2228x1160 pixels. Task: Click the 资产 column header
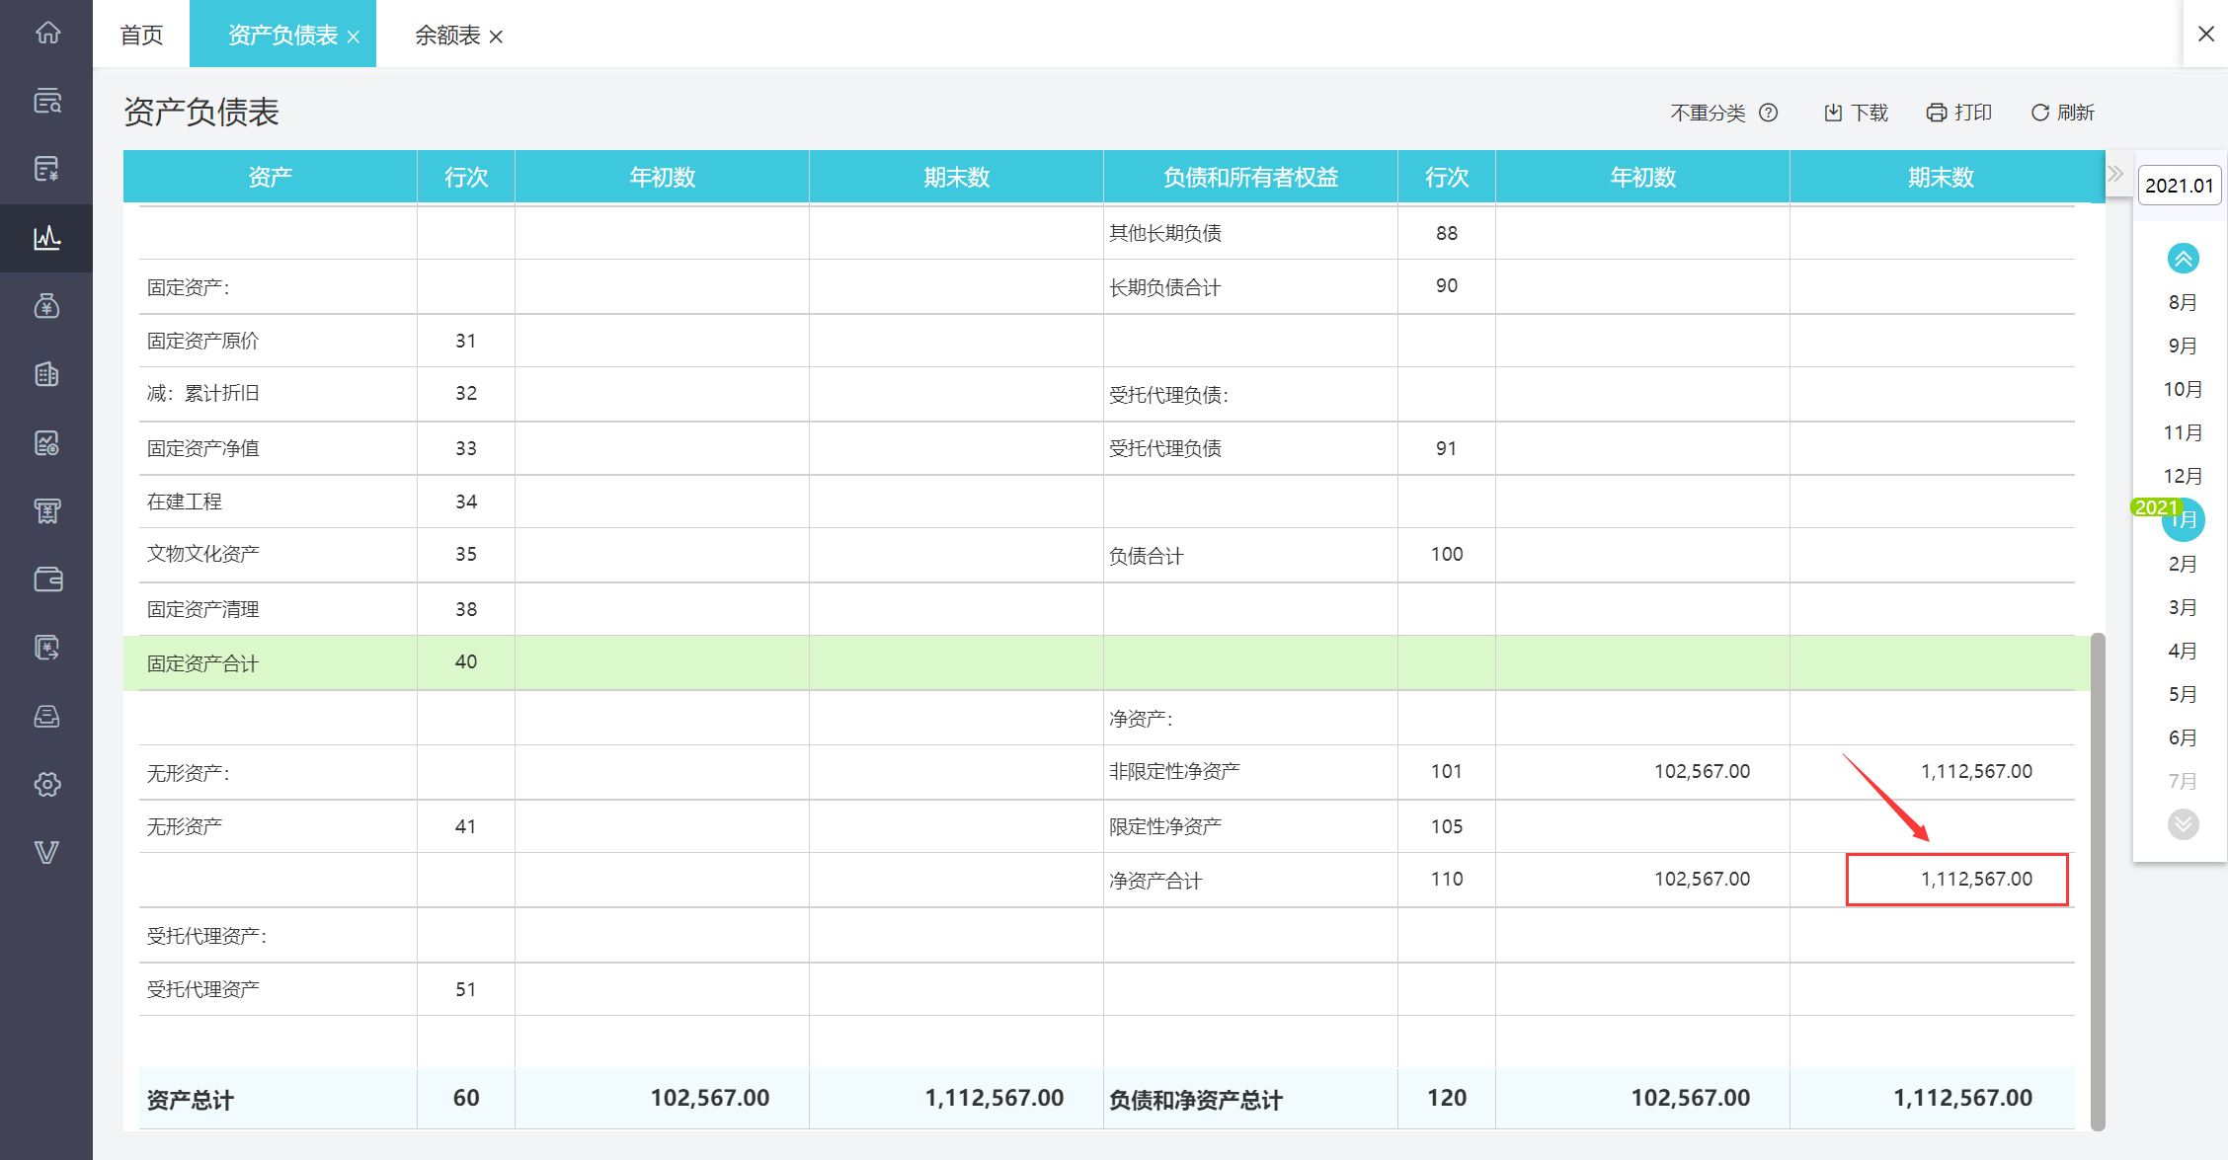[x=270, y=177]
